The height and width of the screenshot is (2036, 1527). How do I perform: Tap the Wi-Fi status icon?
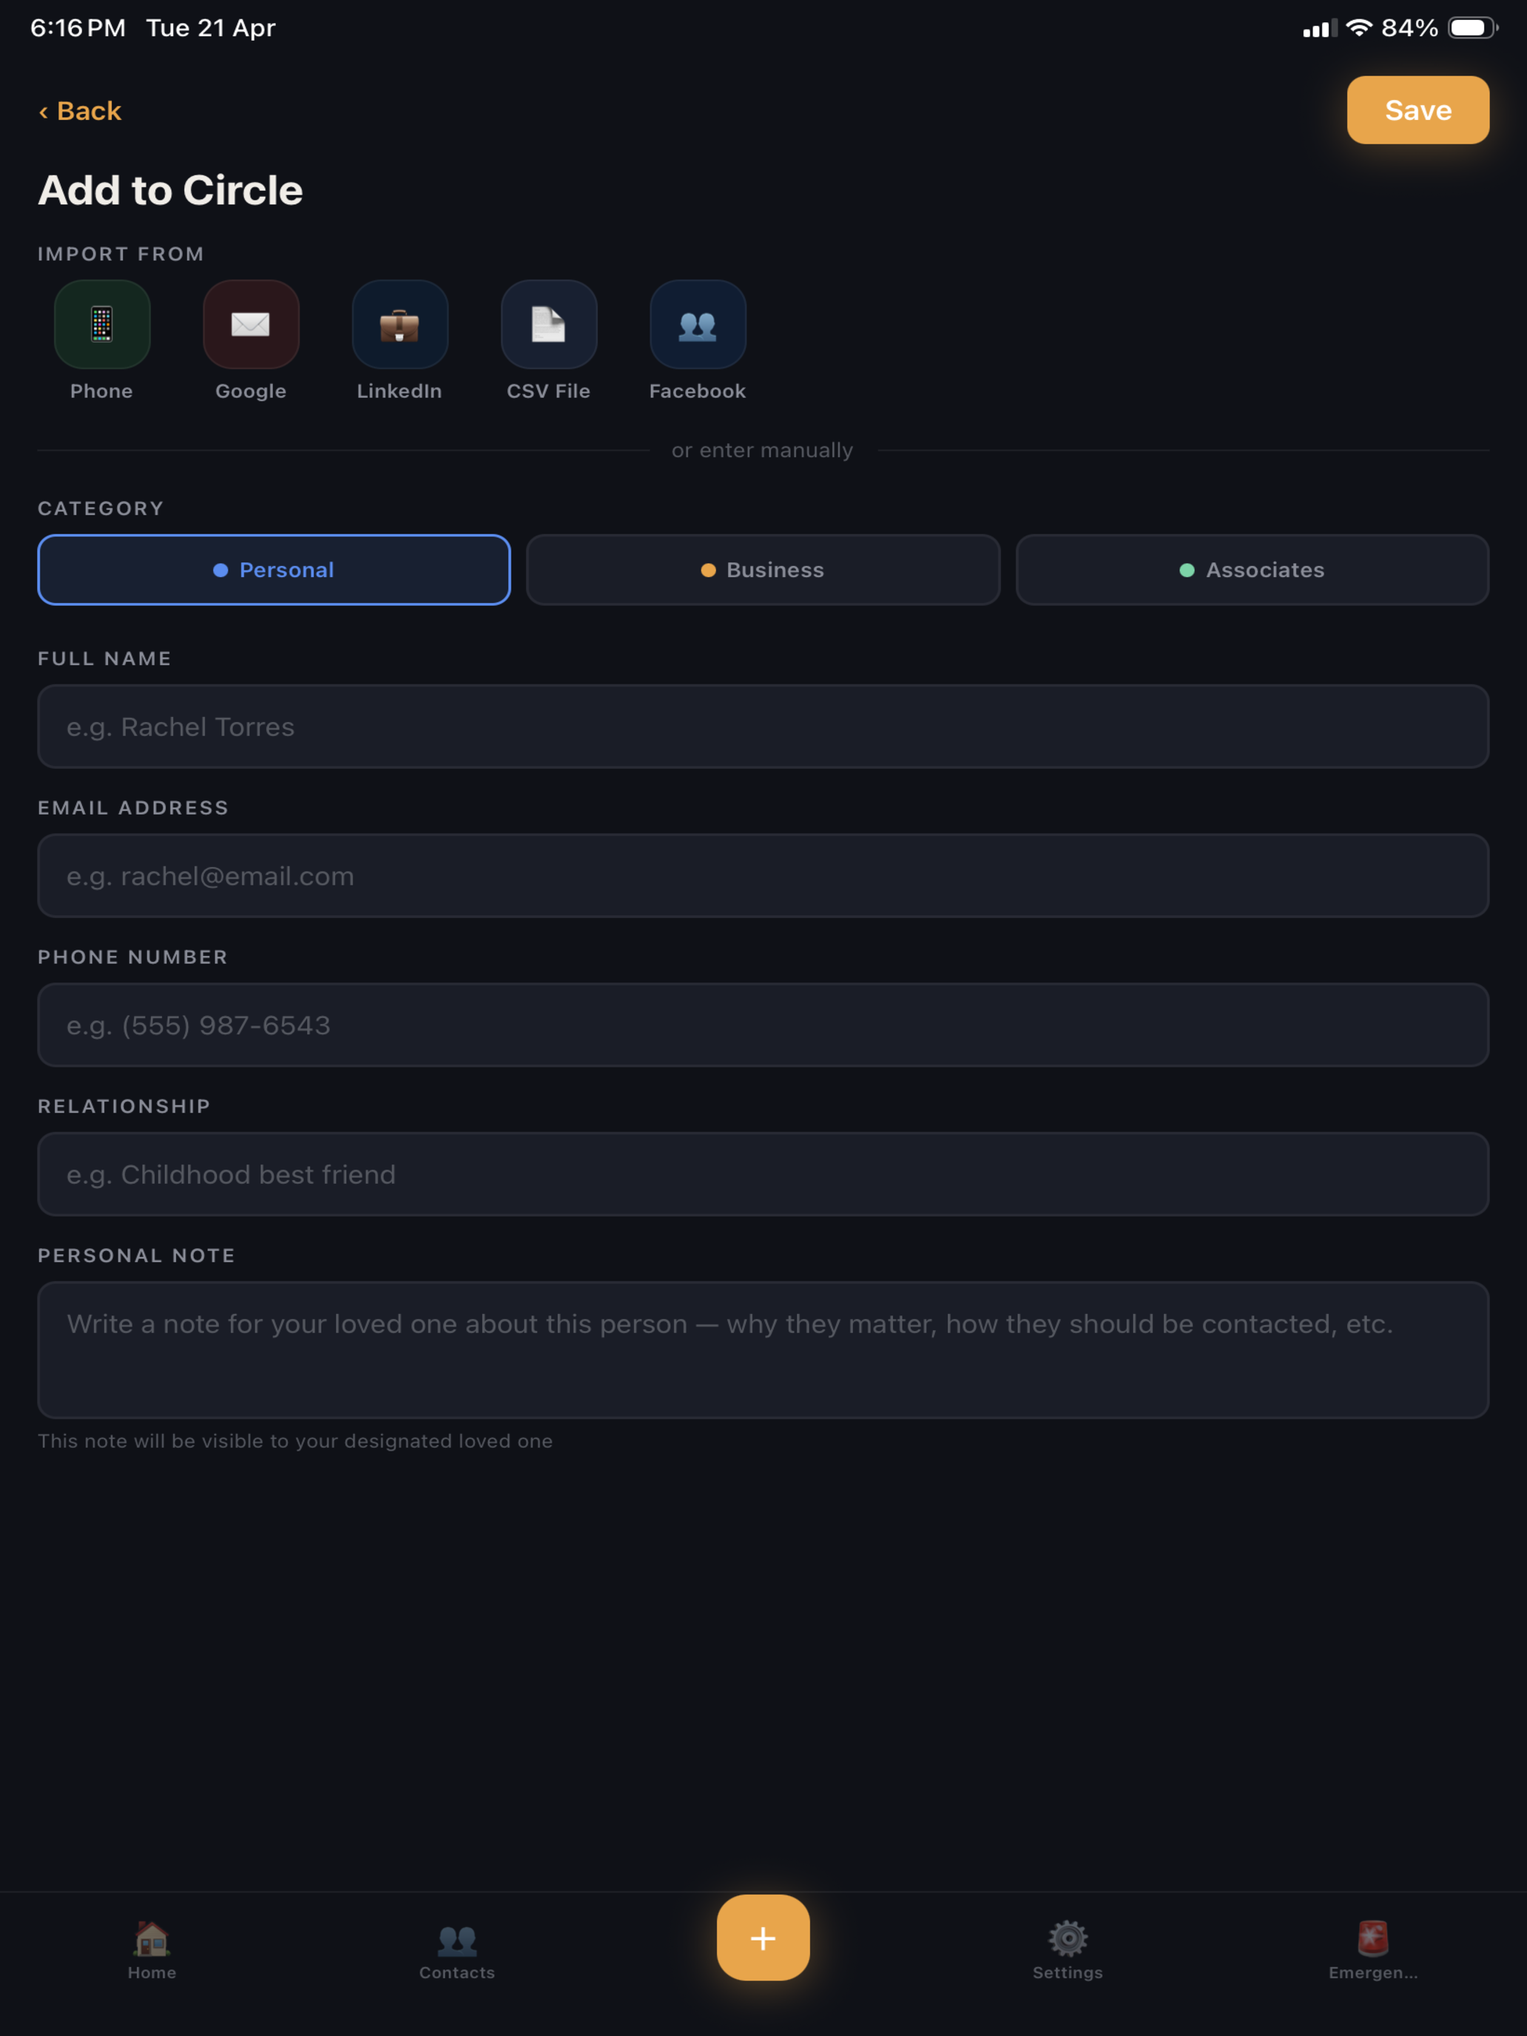coord(1358,29)
